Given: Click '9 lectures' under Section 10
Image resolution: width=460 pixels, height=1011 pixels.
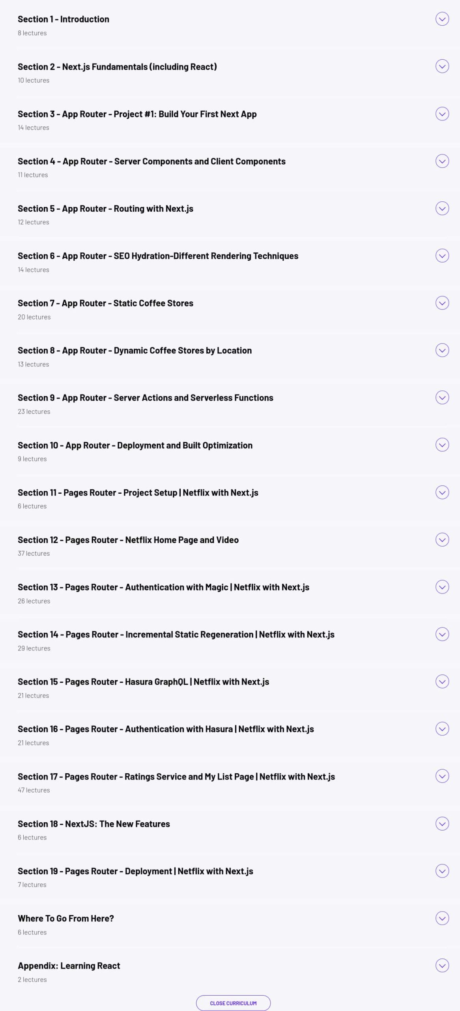Looking at the screenshot, I should (32, 459).
